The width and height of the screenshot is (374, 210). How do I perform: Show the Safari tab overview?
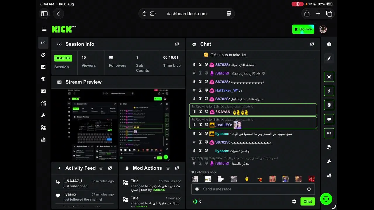pyautogui.click(x=329, y=14)
